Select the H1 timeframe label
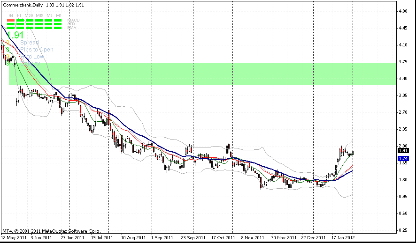416x243 pixels. [x=19, y=15]
